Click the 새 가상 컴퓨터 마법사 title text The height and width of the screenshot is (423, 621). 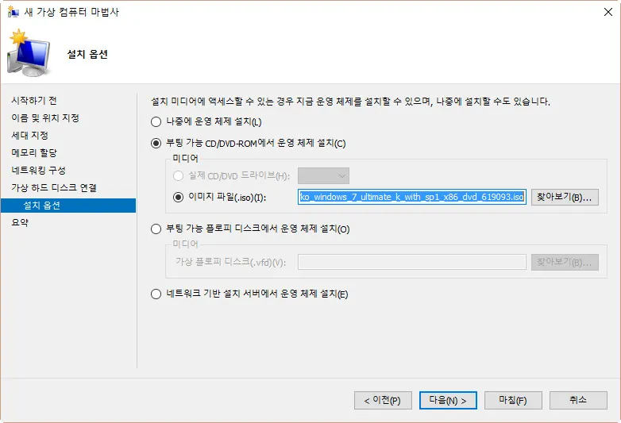(71, 12)
